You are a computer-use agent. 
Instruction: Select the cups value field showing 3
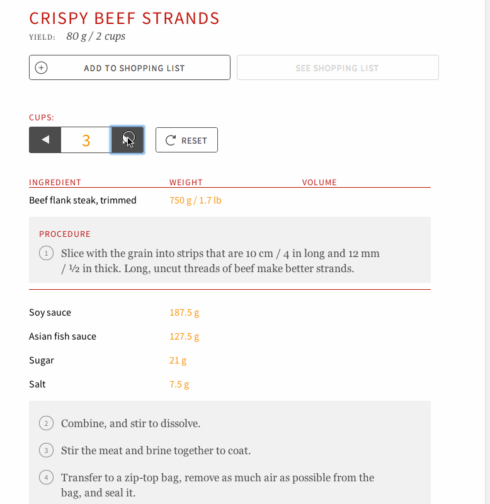point(86,140)
